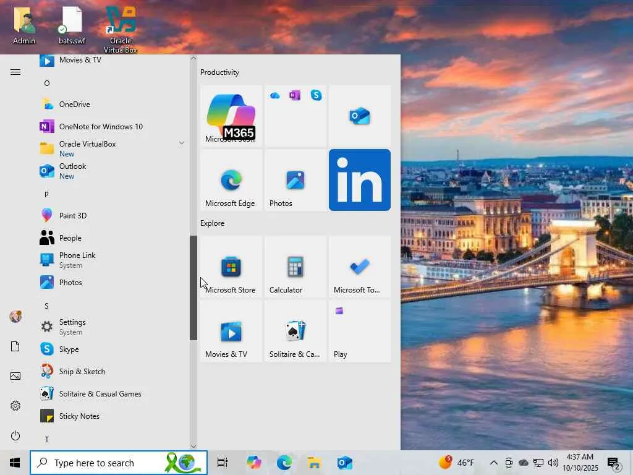Open Paint 3D from the app list
This screenshot has width=633, height=475.
(73, 216)
